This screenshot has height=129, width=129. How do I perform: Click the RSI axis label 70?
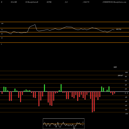(2, 30)
